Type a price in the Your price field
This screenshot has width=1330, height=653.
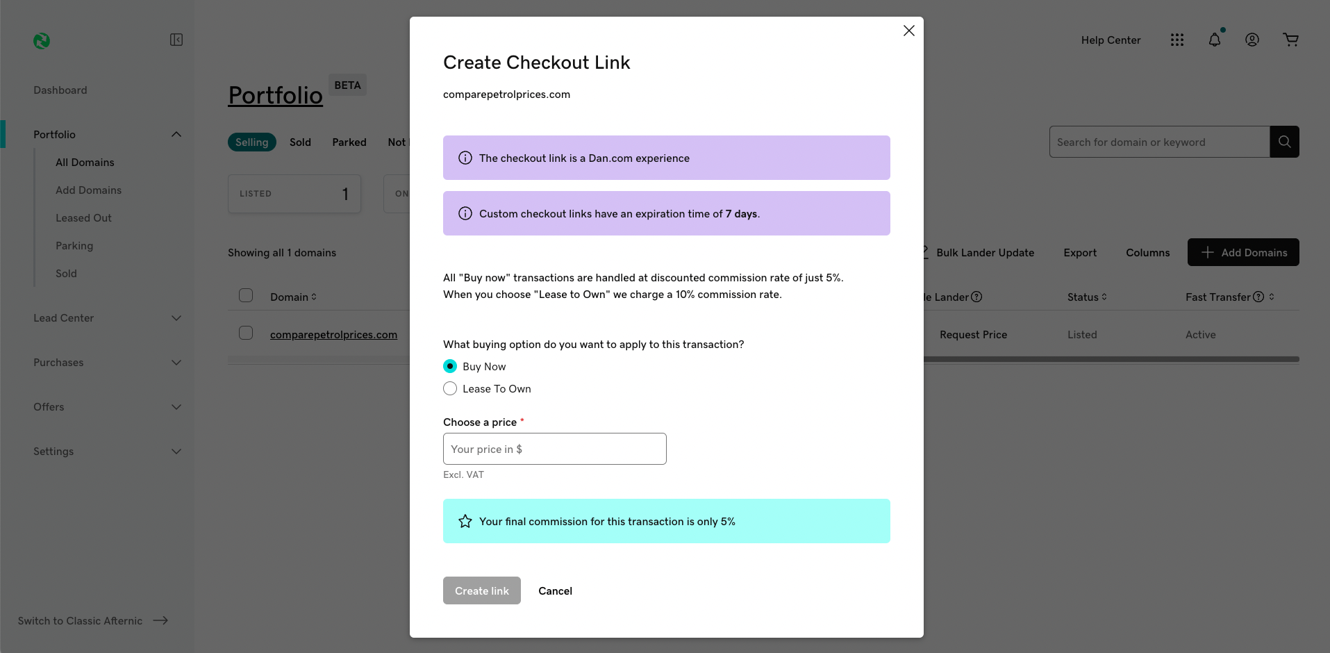click(x=554, y=449)
